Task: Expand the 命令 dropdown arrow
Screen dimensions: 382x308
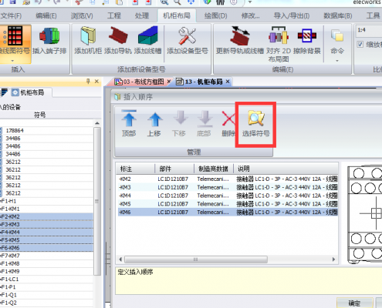Action: pyautogui.click(x=337, y=61)
